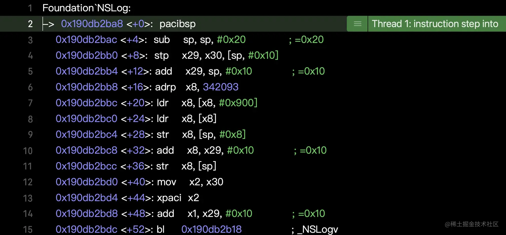Click address 0x190db2bd4

coord(87,198)
